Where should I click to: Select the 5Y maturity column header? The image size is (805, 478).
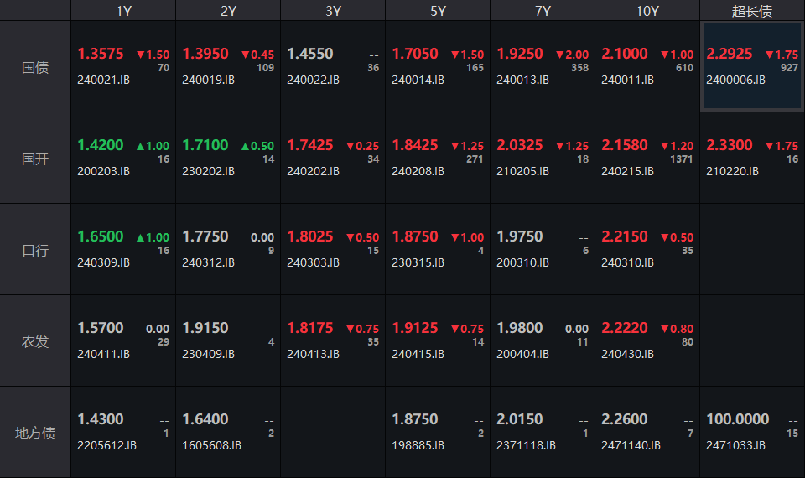[438, 11]
